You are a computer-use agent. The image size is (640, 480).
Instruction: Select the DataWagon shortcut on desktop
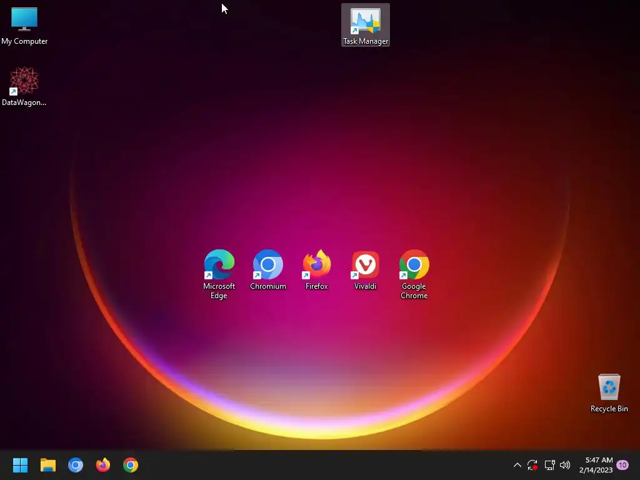pos(24,86)
